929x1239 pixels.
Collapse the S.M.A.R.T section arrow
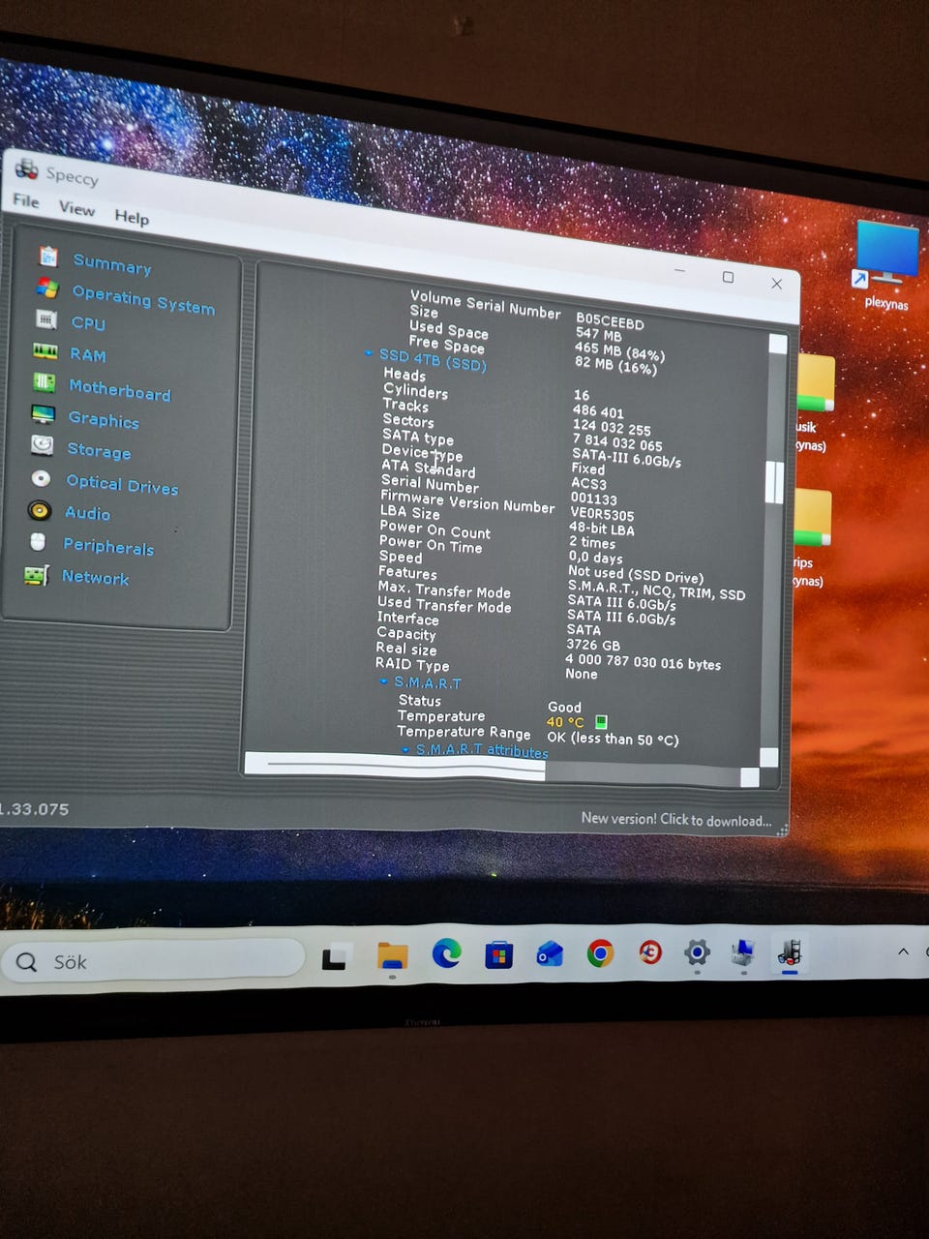coord(384,681)
